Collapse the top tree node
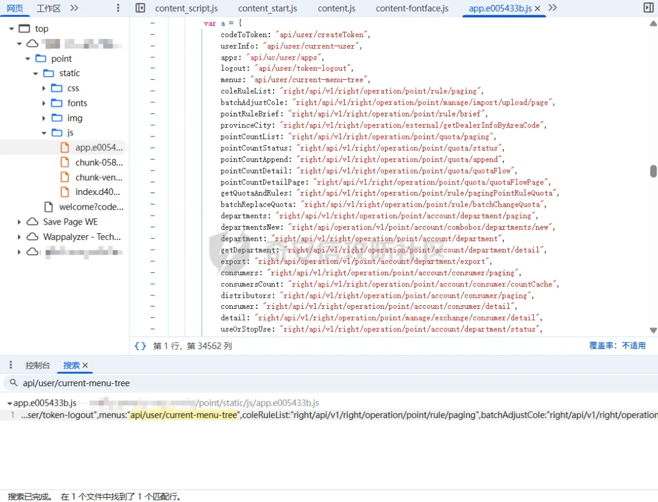 tap(12, 29)
